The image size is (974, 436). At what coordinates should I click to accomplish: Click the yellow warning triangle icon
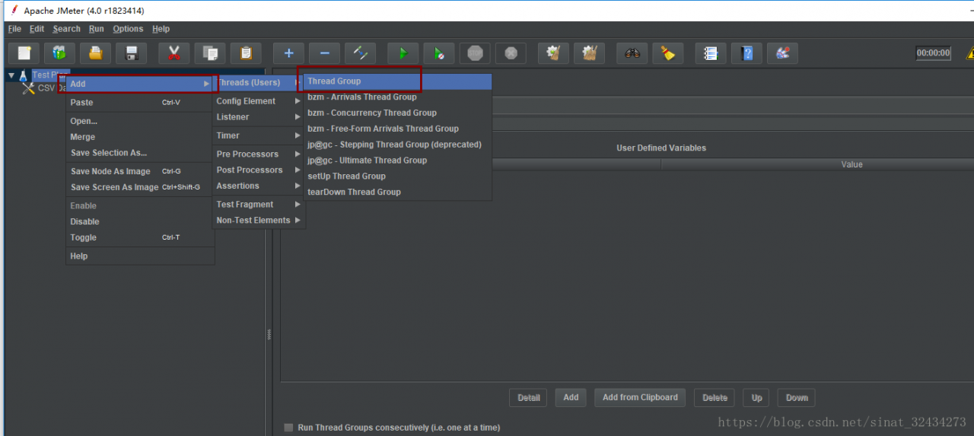[x=970, y=53]
